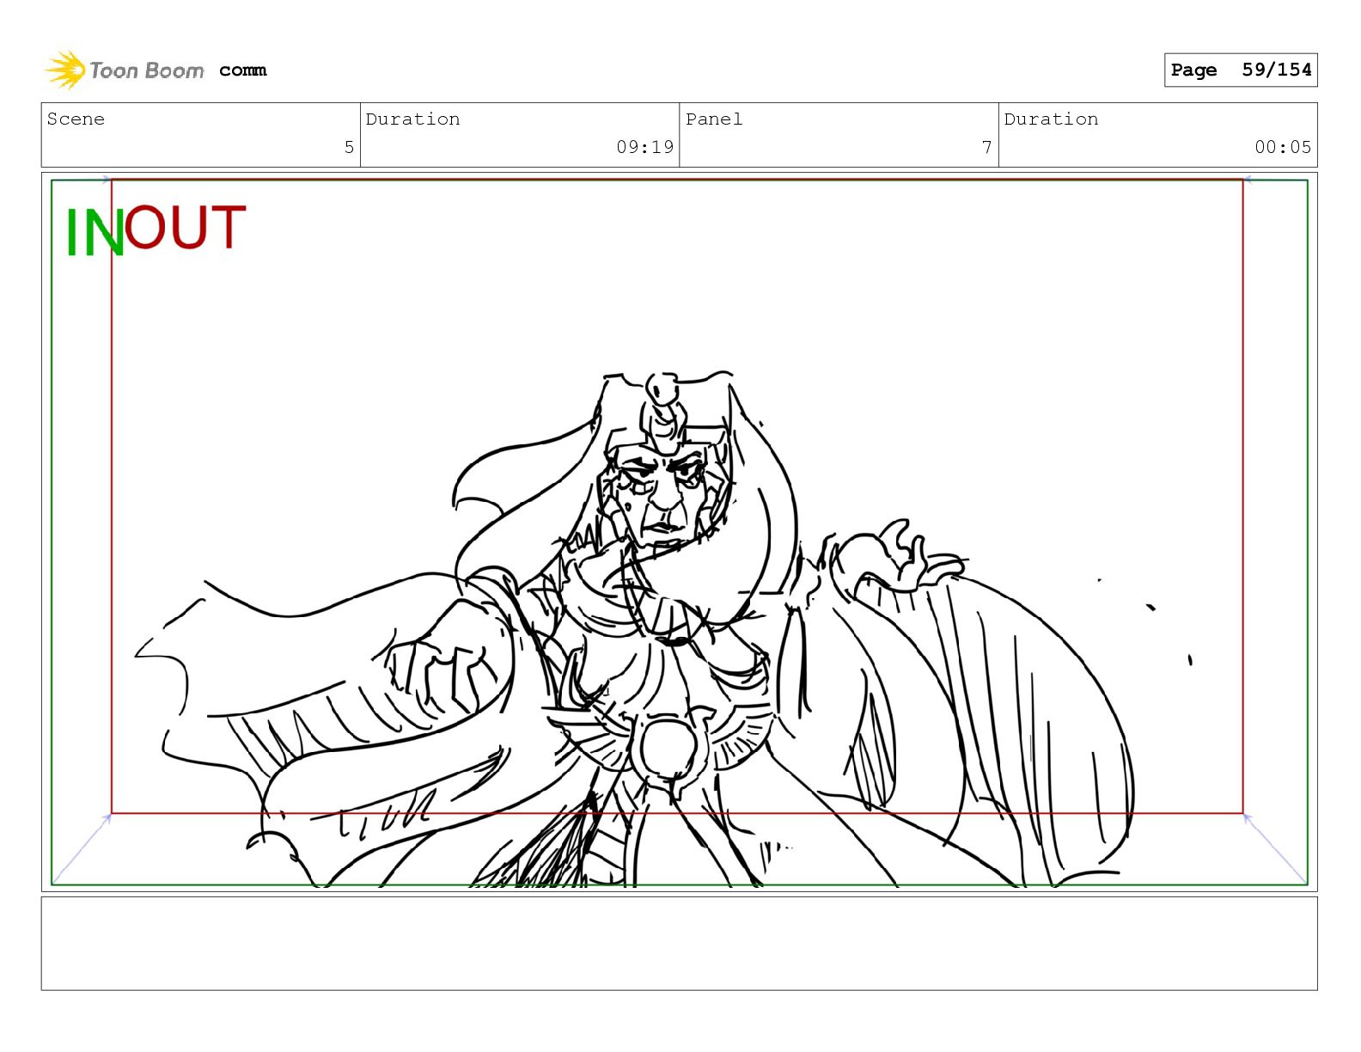Click the storyboard panel drawing thumbnail

pyautogui.click(x=679, y=531)
